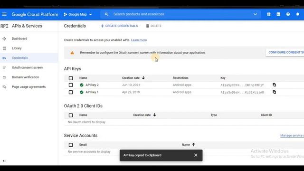Collapse the left sidebar with the arrow
The height and width of the screenshot is (171, 304).
[4, 161]
